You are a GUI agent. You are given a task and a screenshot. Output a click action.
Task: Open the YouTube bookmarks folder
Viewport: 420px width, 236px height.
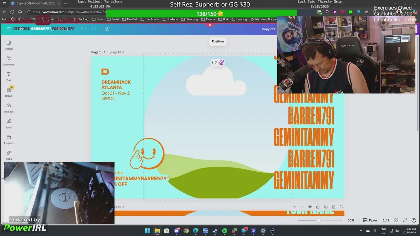(x=170, y=19)
